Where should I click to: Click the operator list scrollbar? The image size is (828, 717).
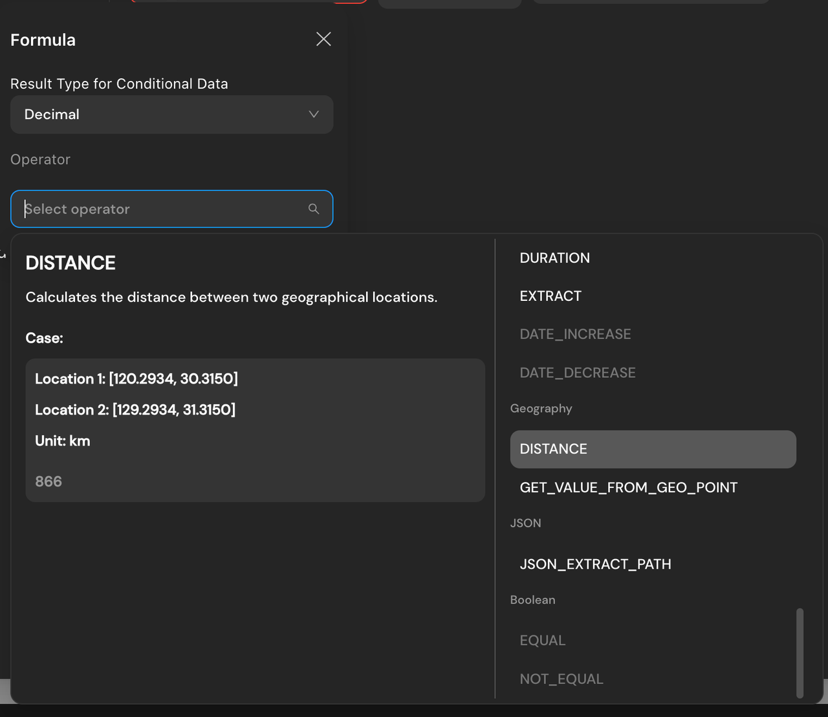(x=800, y=653)
